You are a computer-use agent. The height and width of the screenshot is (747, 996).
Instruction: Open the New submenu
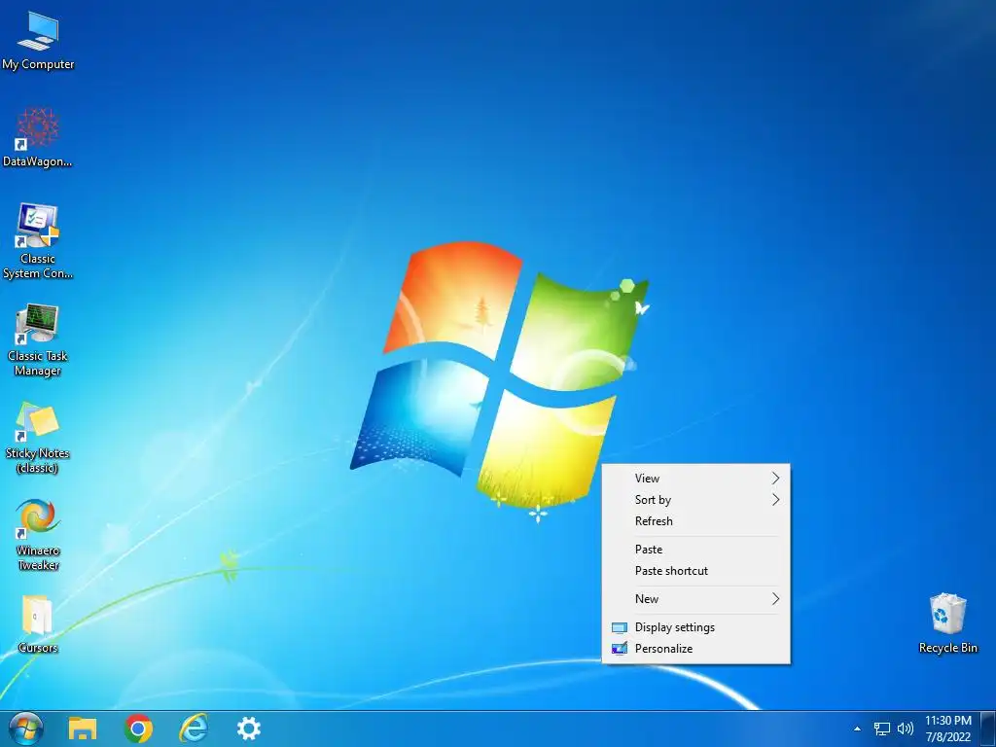pyautogui.click(x=696, y=599)
